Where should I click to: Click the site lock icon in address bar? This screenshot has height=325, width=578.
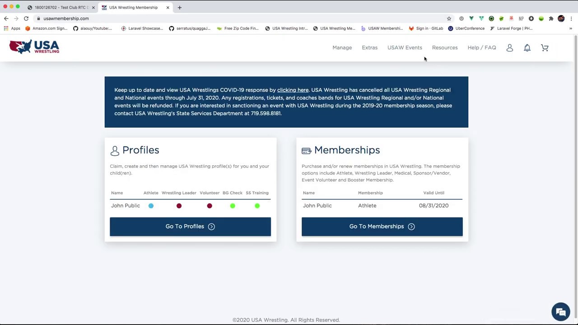(38, 19)
